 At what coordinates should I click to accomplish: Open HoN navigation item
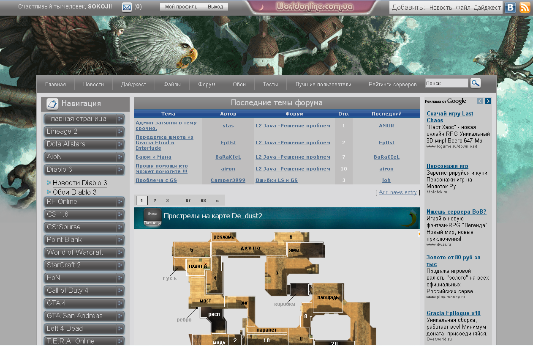84,278
